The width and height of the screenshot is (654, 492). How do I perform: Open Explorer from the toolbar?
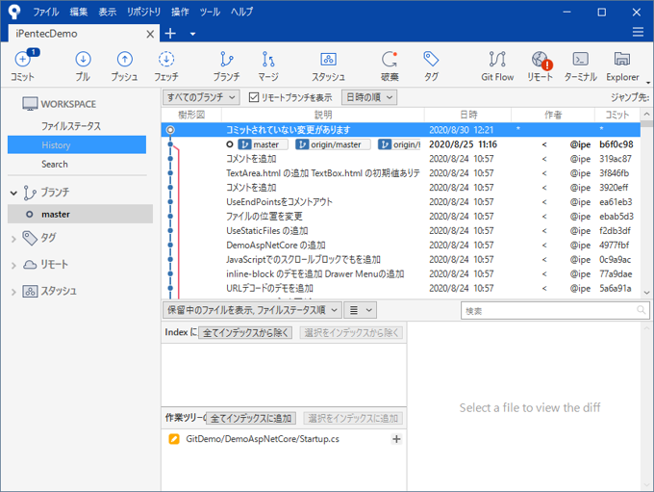point(622,65)
